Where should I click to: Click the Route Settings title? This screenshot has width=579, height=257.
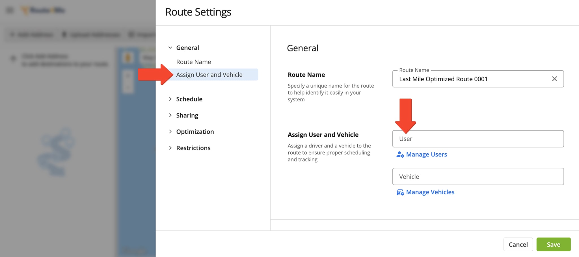click(198, 12)
